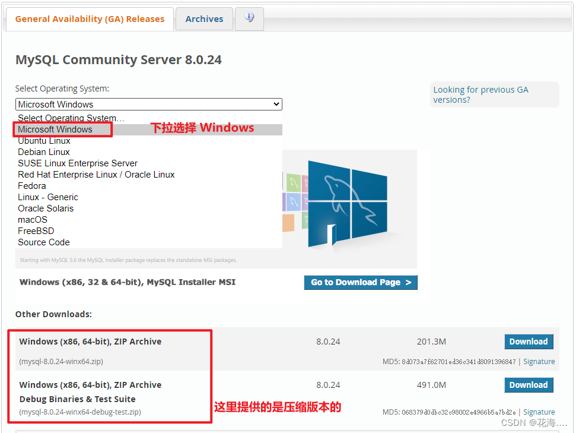Click the 491.0M size value
This screenshot has width=576, height=433.
(x=431, y=385)
